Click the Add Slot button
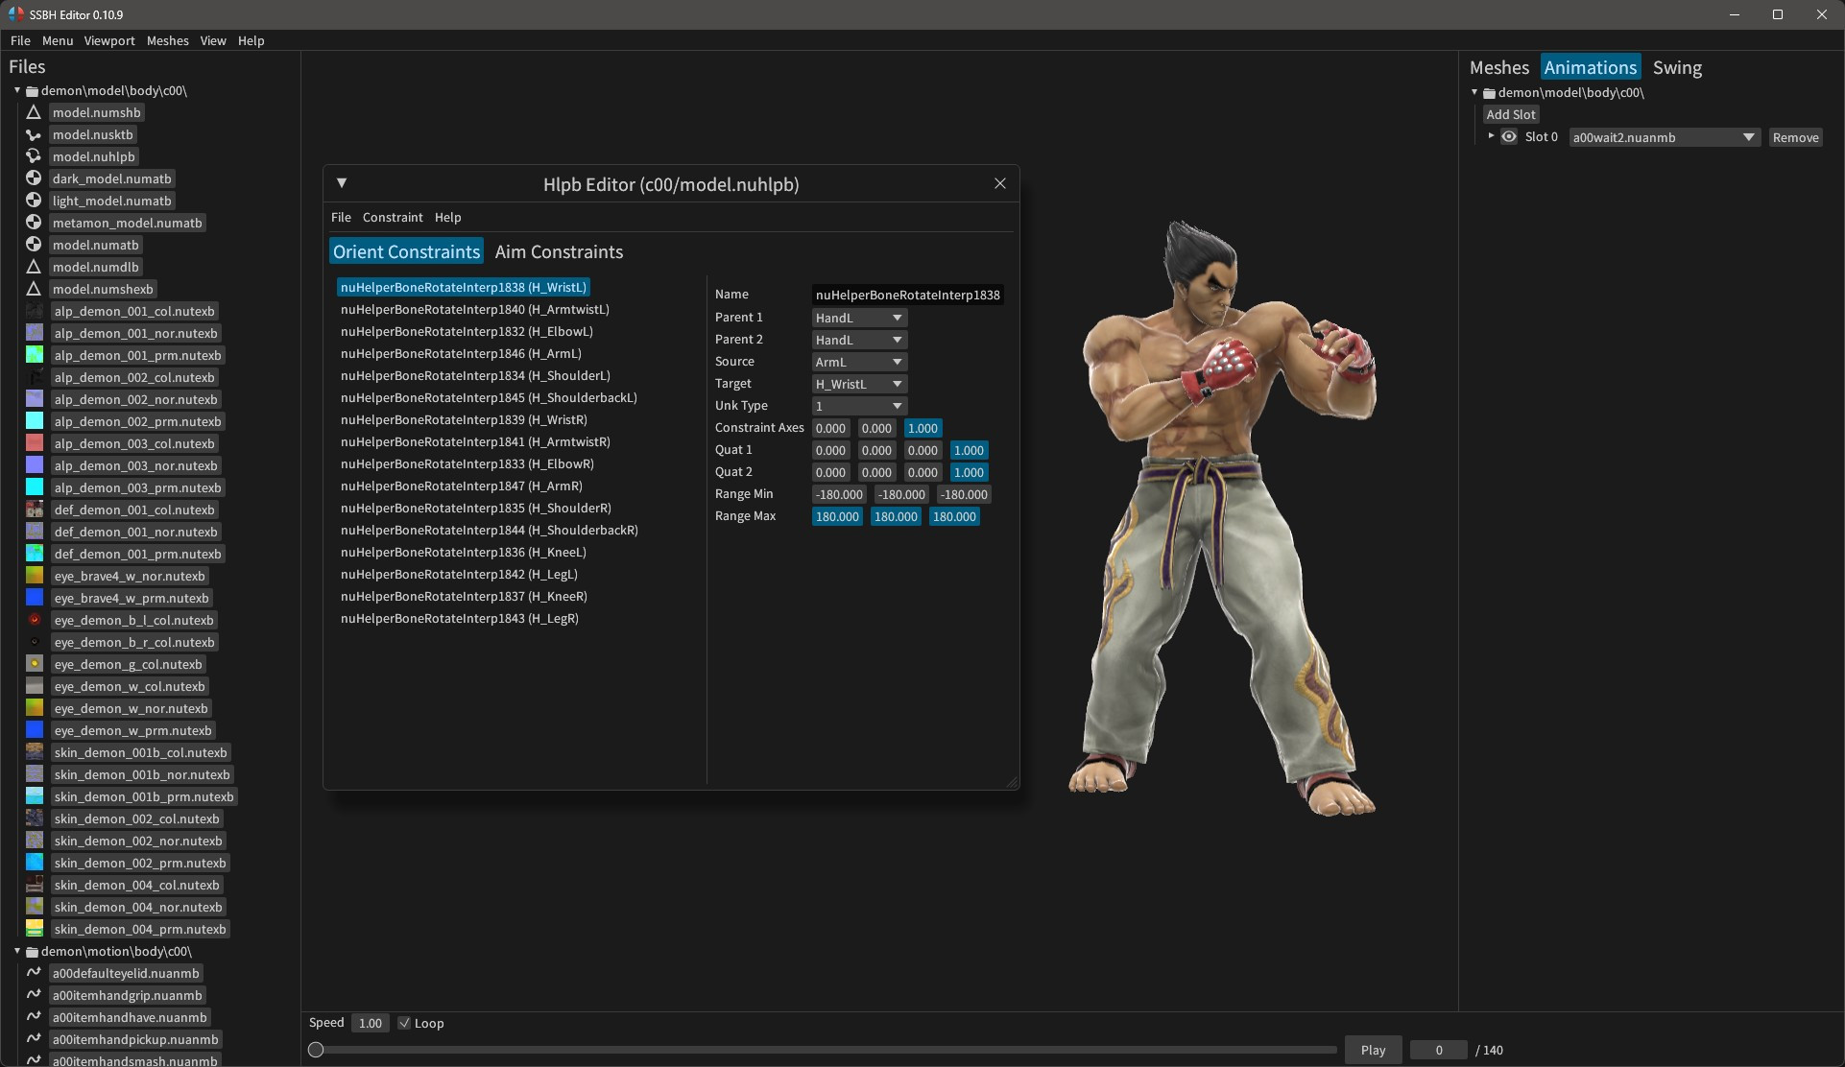This screenshot has height=1067, width=1845. [x=1511, y=113]
